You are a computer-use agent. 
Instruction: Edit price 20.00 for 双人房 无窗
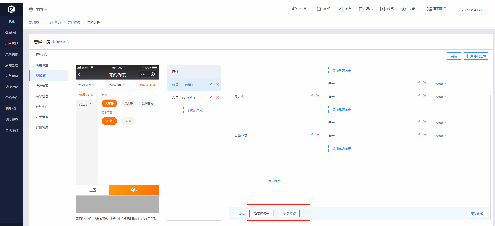(x=445, y=84)
